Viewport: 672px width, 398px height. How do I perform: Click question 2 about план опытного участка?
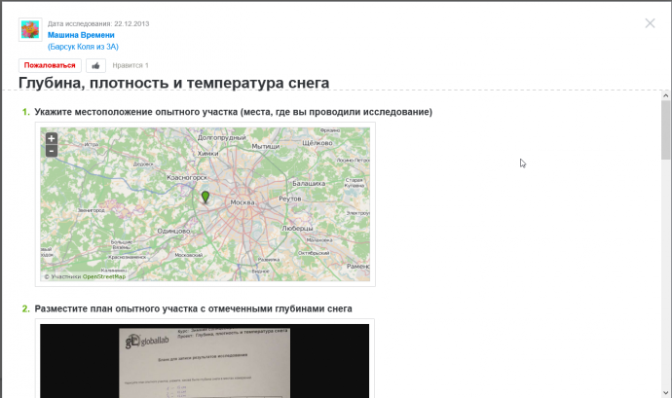193,308
